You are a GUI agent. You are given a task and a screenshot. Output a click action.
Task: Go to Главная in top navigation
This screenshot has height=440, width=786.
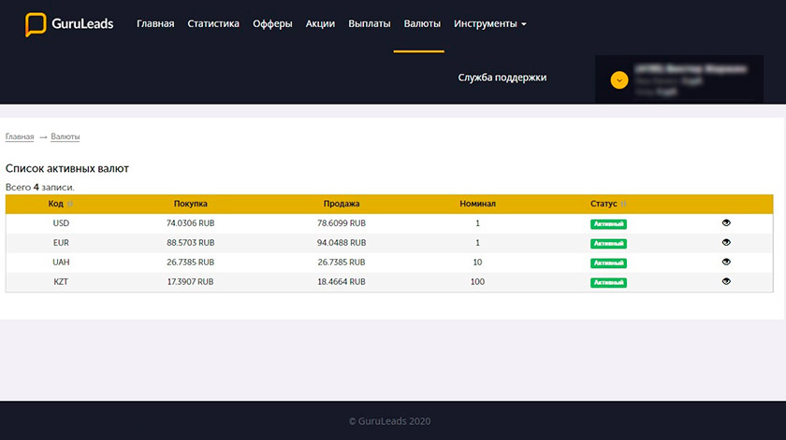(x=155, y=23)
